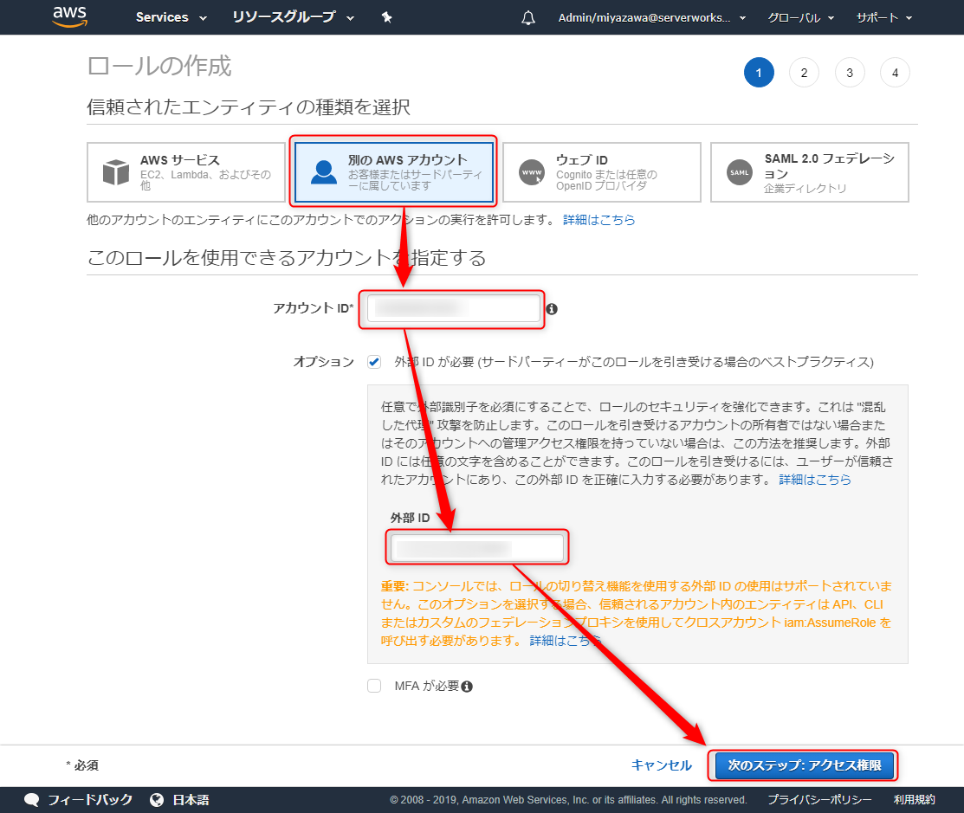This screenshot has height=813, width=964.
Task: Open the グローバル region menu
Action: coord(800,18)
